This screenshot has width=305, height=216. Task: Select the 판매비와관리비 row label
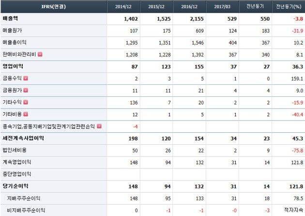19,54
